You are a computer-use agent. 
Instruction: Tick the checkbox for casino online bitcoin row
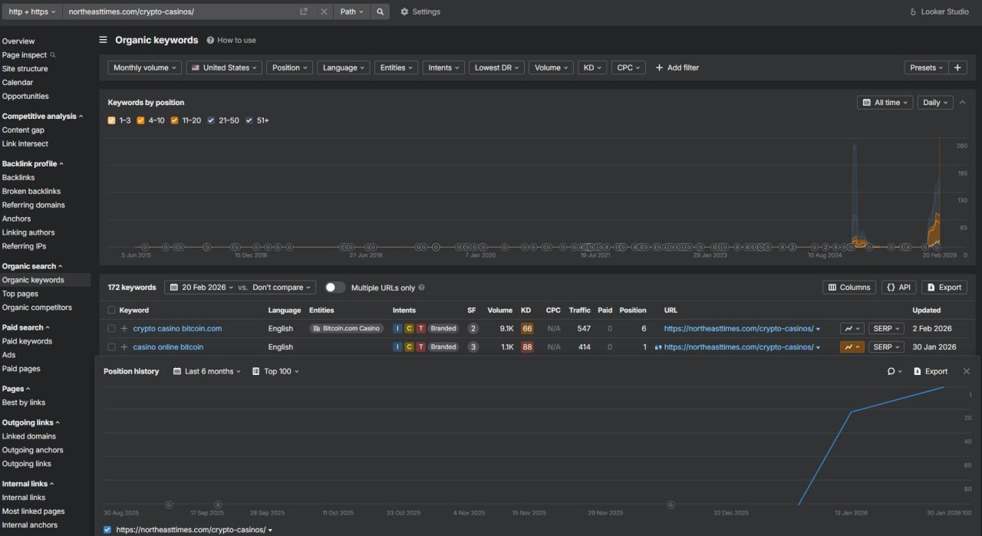(112, 347)
